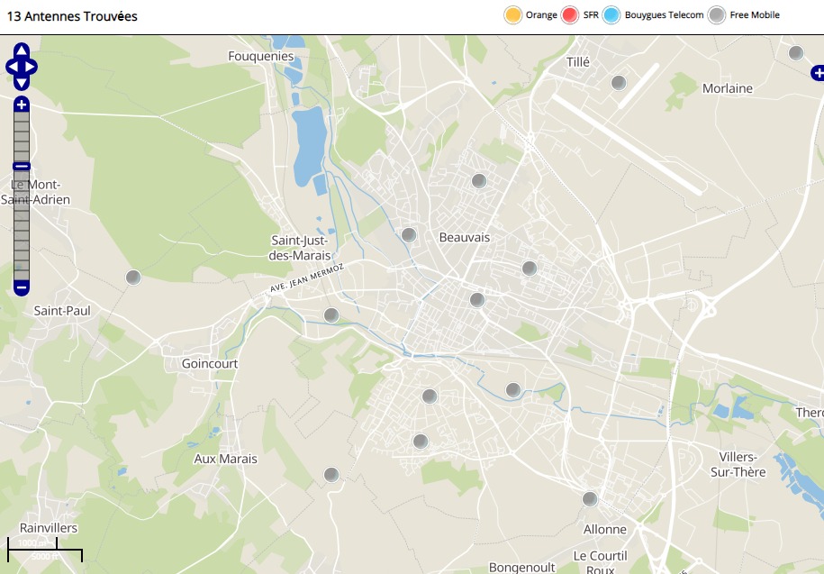Zoom in with the plus button
This screenshot has height=574, width=824.
pyautogui.click(x=22, y=105)
